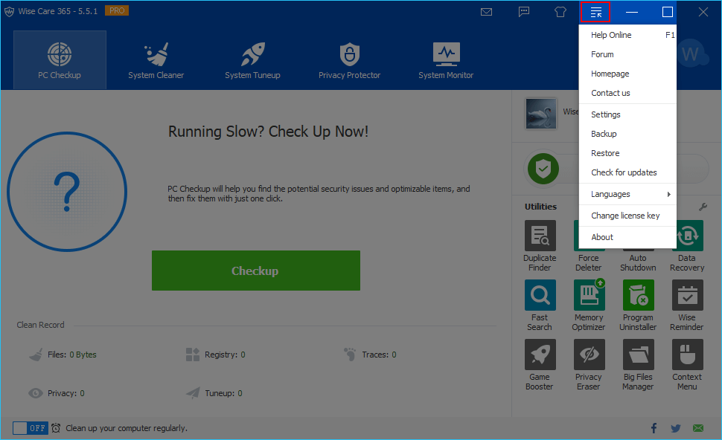Click the Registry: 0 record
722x440 pixels.
(216, 355)
